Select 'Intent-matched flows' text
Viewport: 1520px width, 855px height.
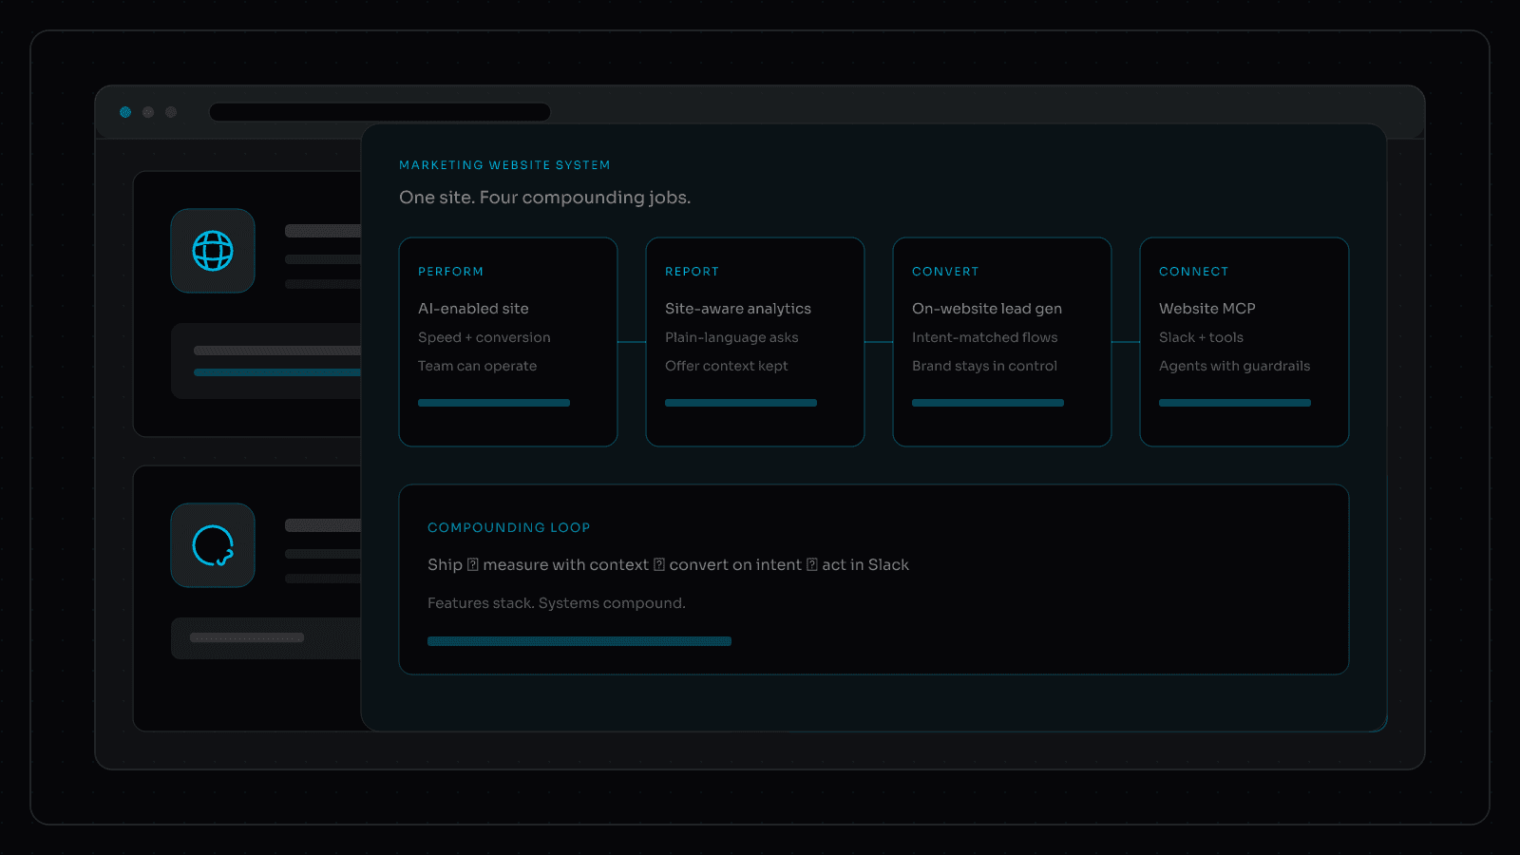(x=985, y=337)
